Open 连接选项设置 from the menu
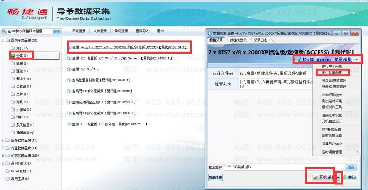This screenshot has height=190, width=368. coord(332,115)
